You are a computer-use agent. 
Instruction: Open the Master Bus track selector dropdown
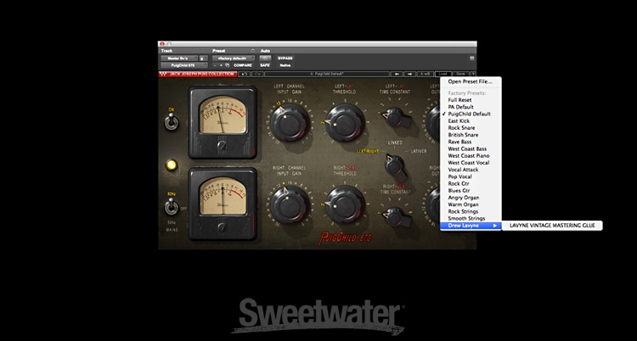pos(179,58)
